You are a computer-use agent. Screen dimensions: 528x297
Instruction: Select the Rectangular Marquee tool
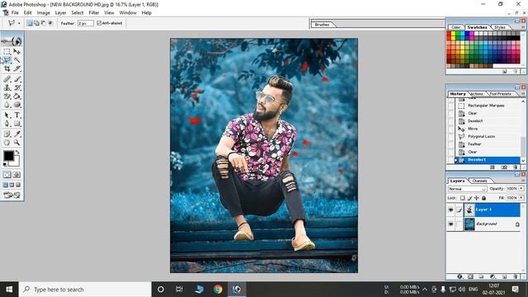click(x=7, y=51)
